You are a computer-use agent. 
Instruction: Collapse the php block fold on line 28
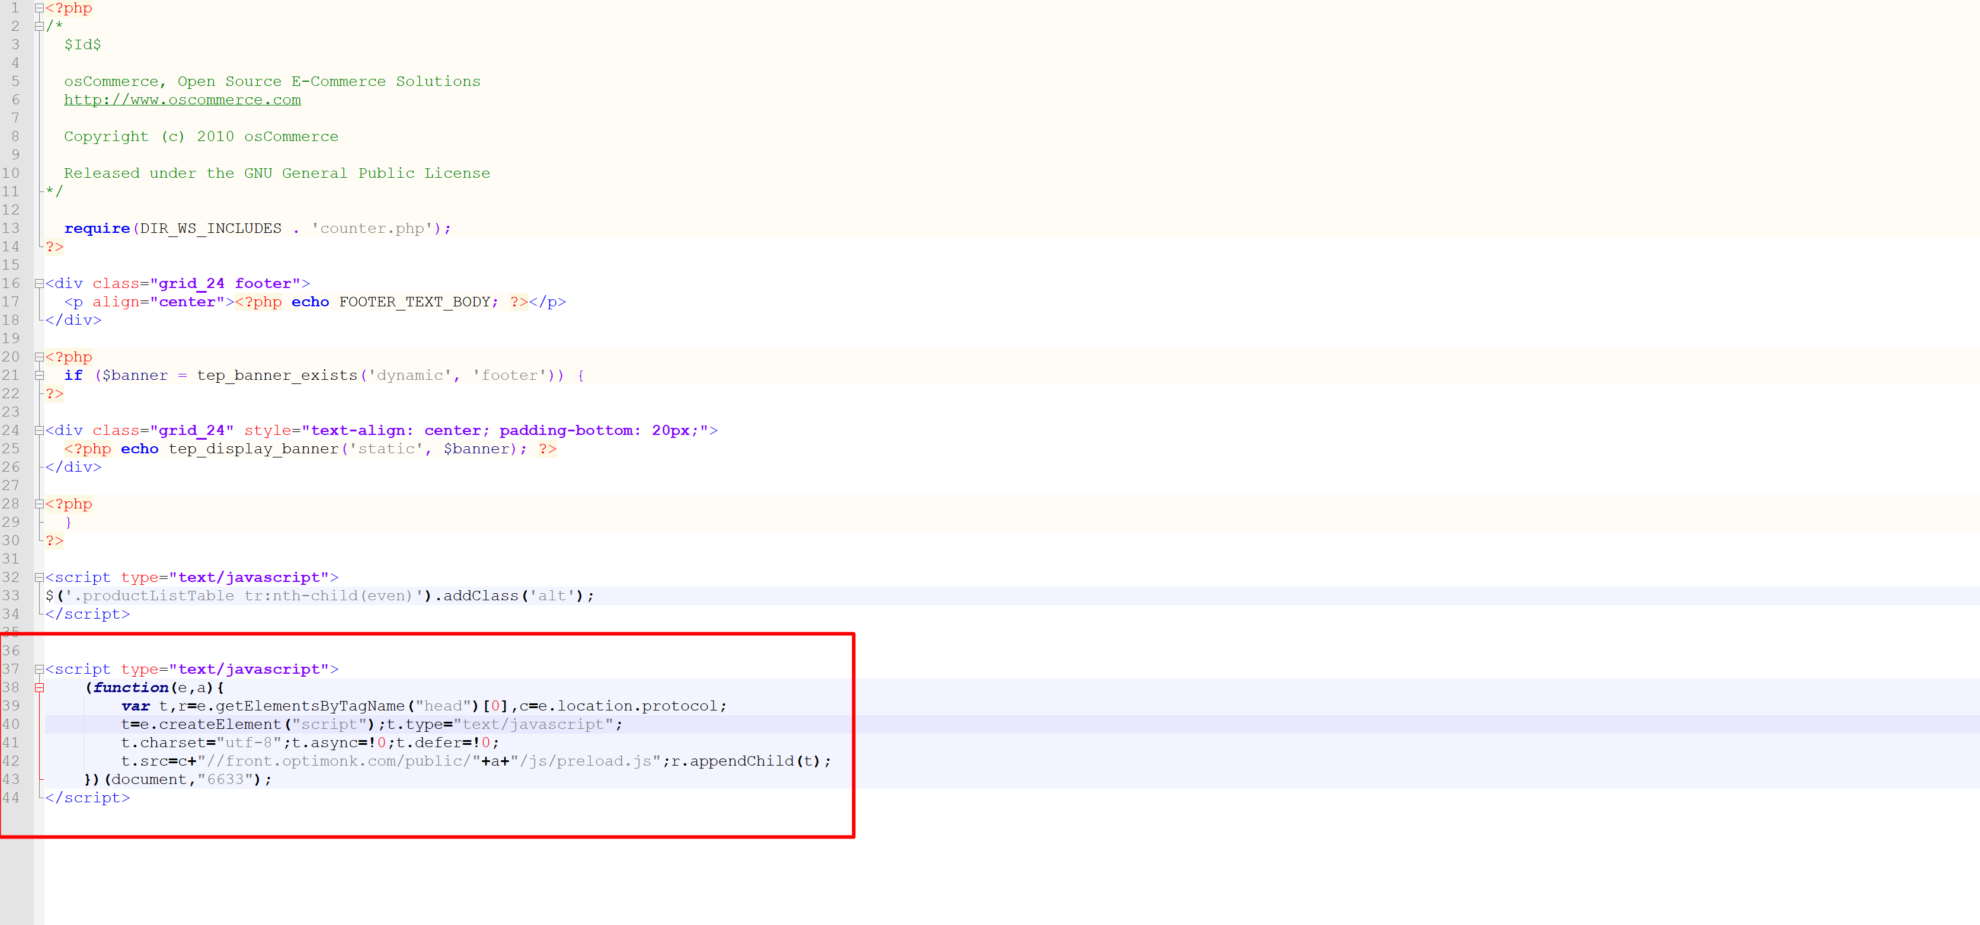(39, 505)
